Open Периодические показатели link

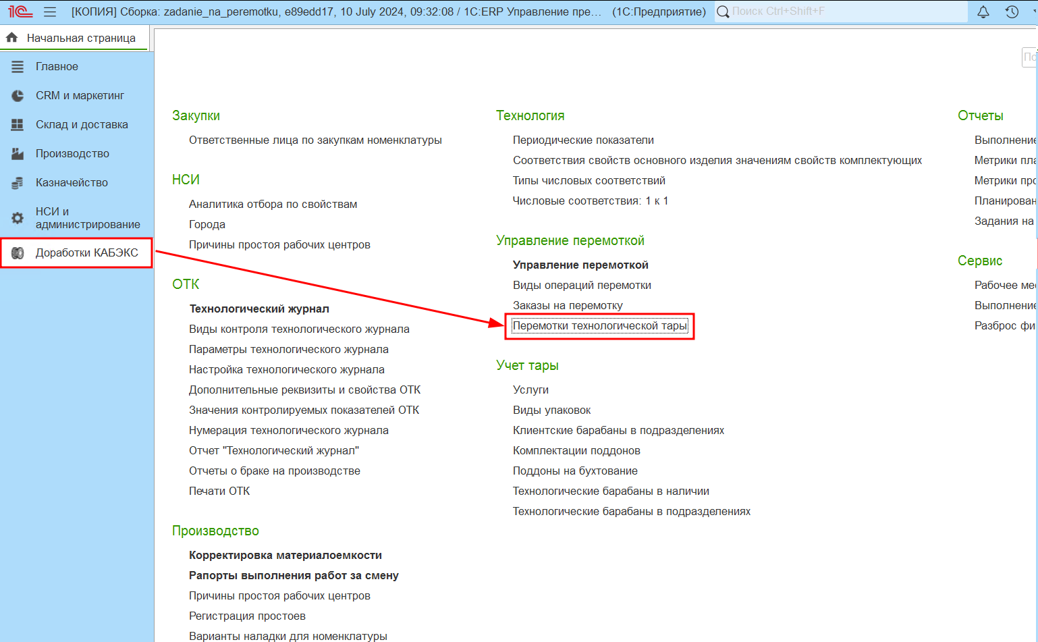tap(583, 140)
